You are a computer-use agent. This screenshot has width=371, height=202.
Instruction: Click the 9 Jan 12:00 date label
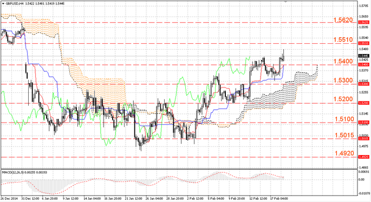(x=70, y=198)
